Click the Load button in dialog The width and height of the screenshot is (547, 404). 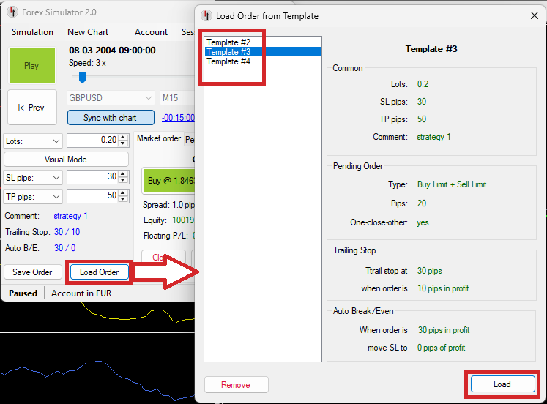(x=502, y=384)
